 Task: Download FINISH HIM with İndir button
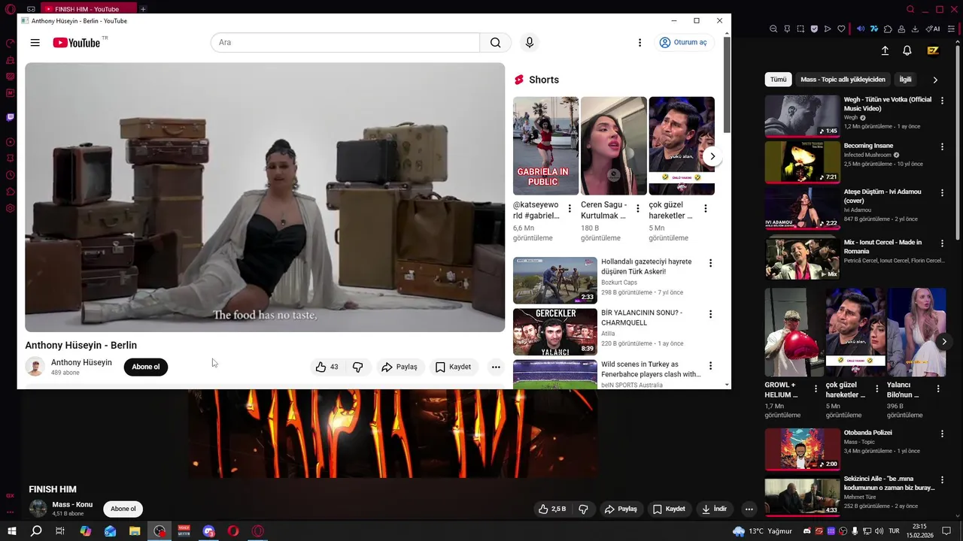713,509
